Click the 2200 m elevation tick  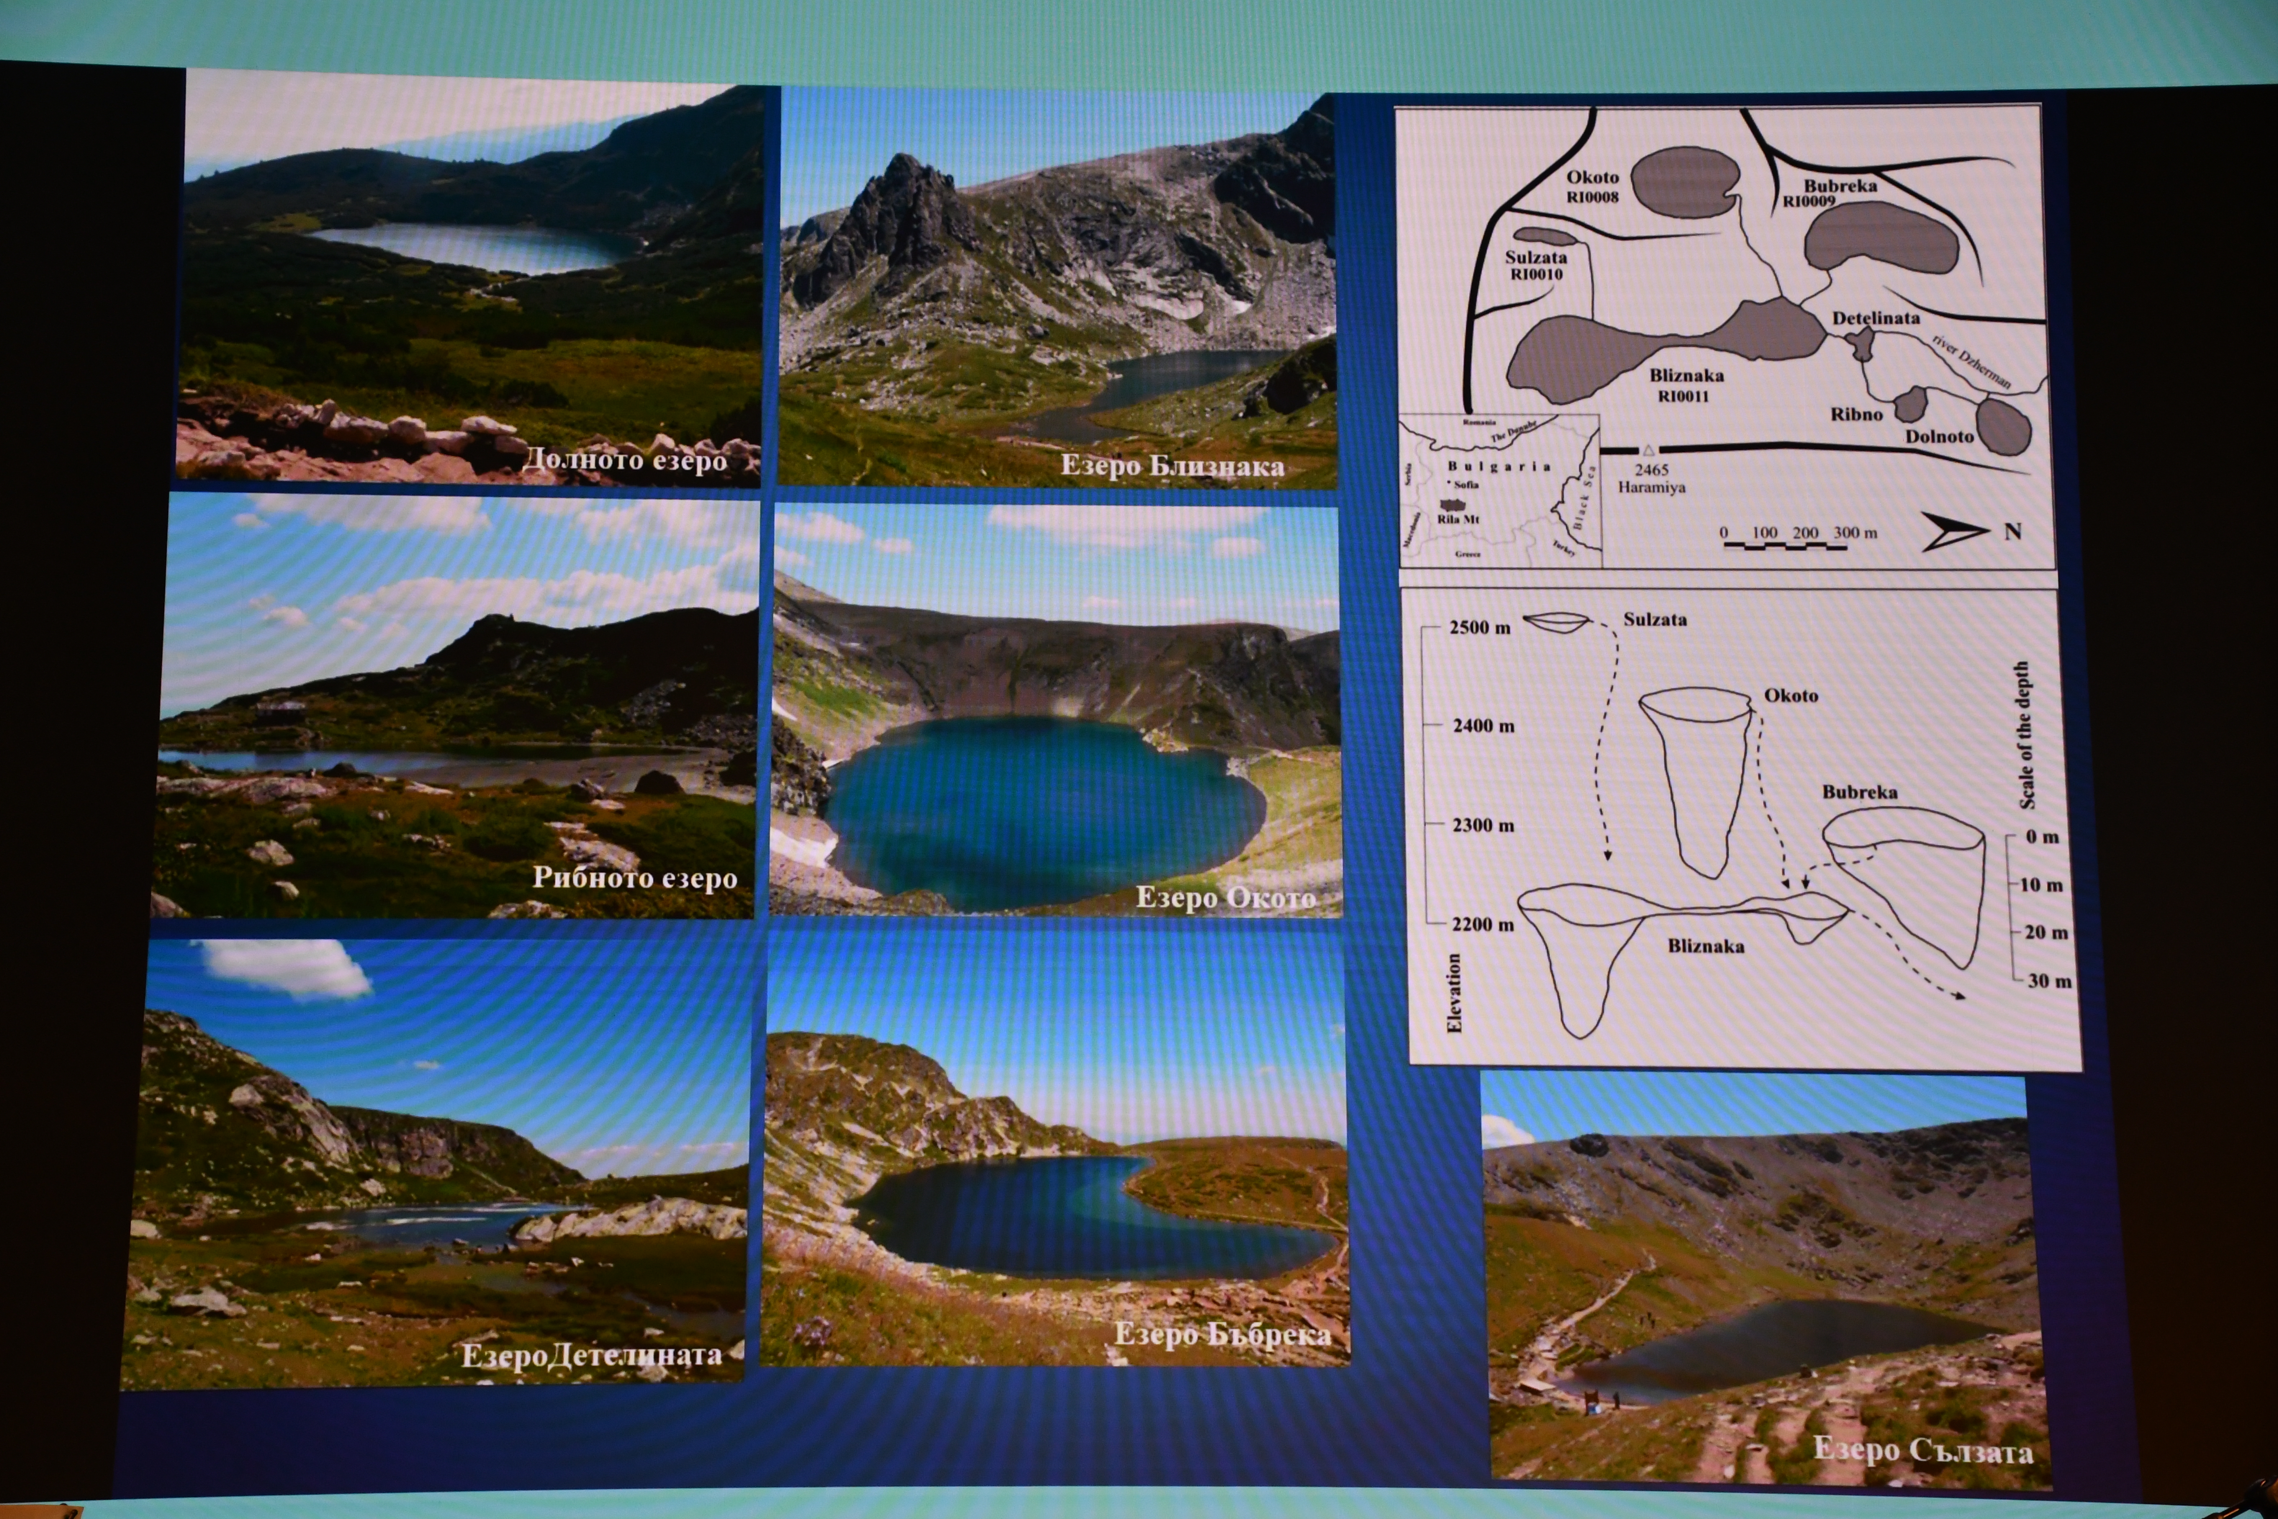(1482, 924)
